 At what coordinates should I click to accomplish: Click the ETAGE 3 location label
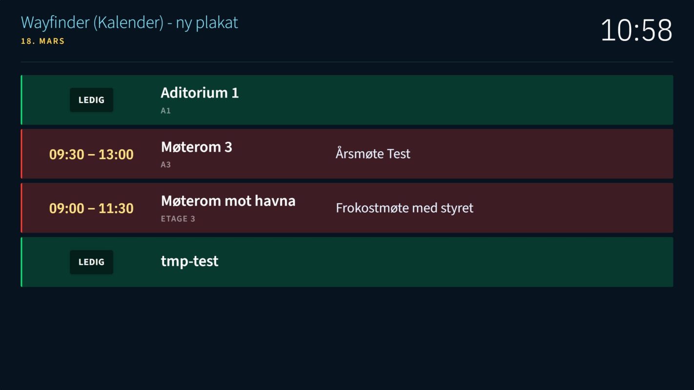pyautogui.click(x=178, y=219)
